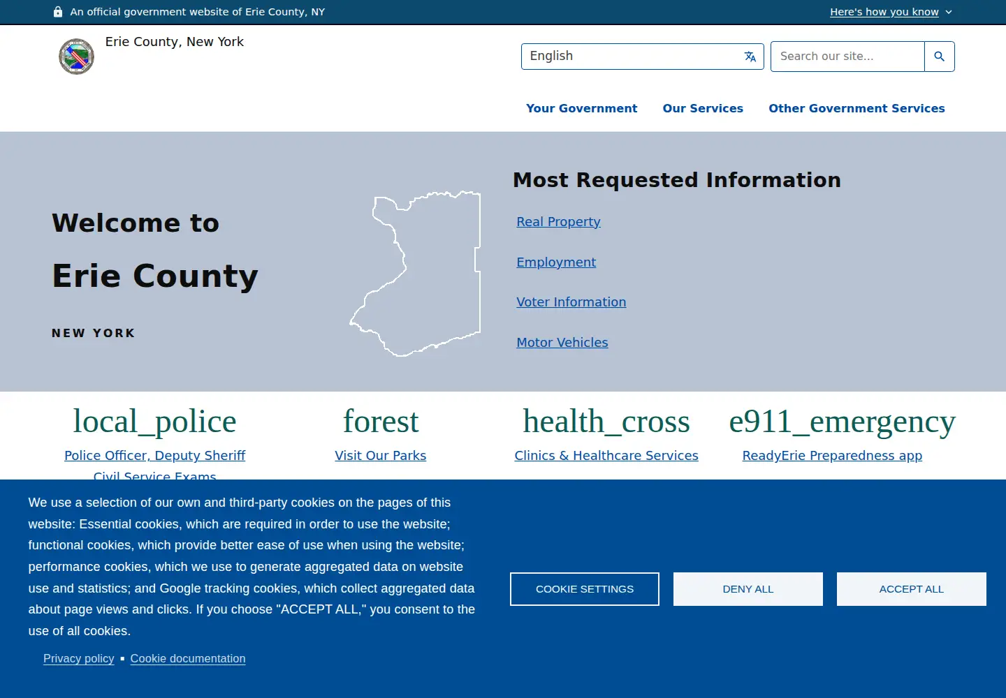
Task: Open the Your Government menu
Action: 582,108
